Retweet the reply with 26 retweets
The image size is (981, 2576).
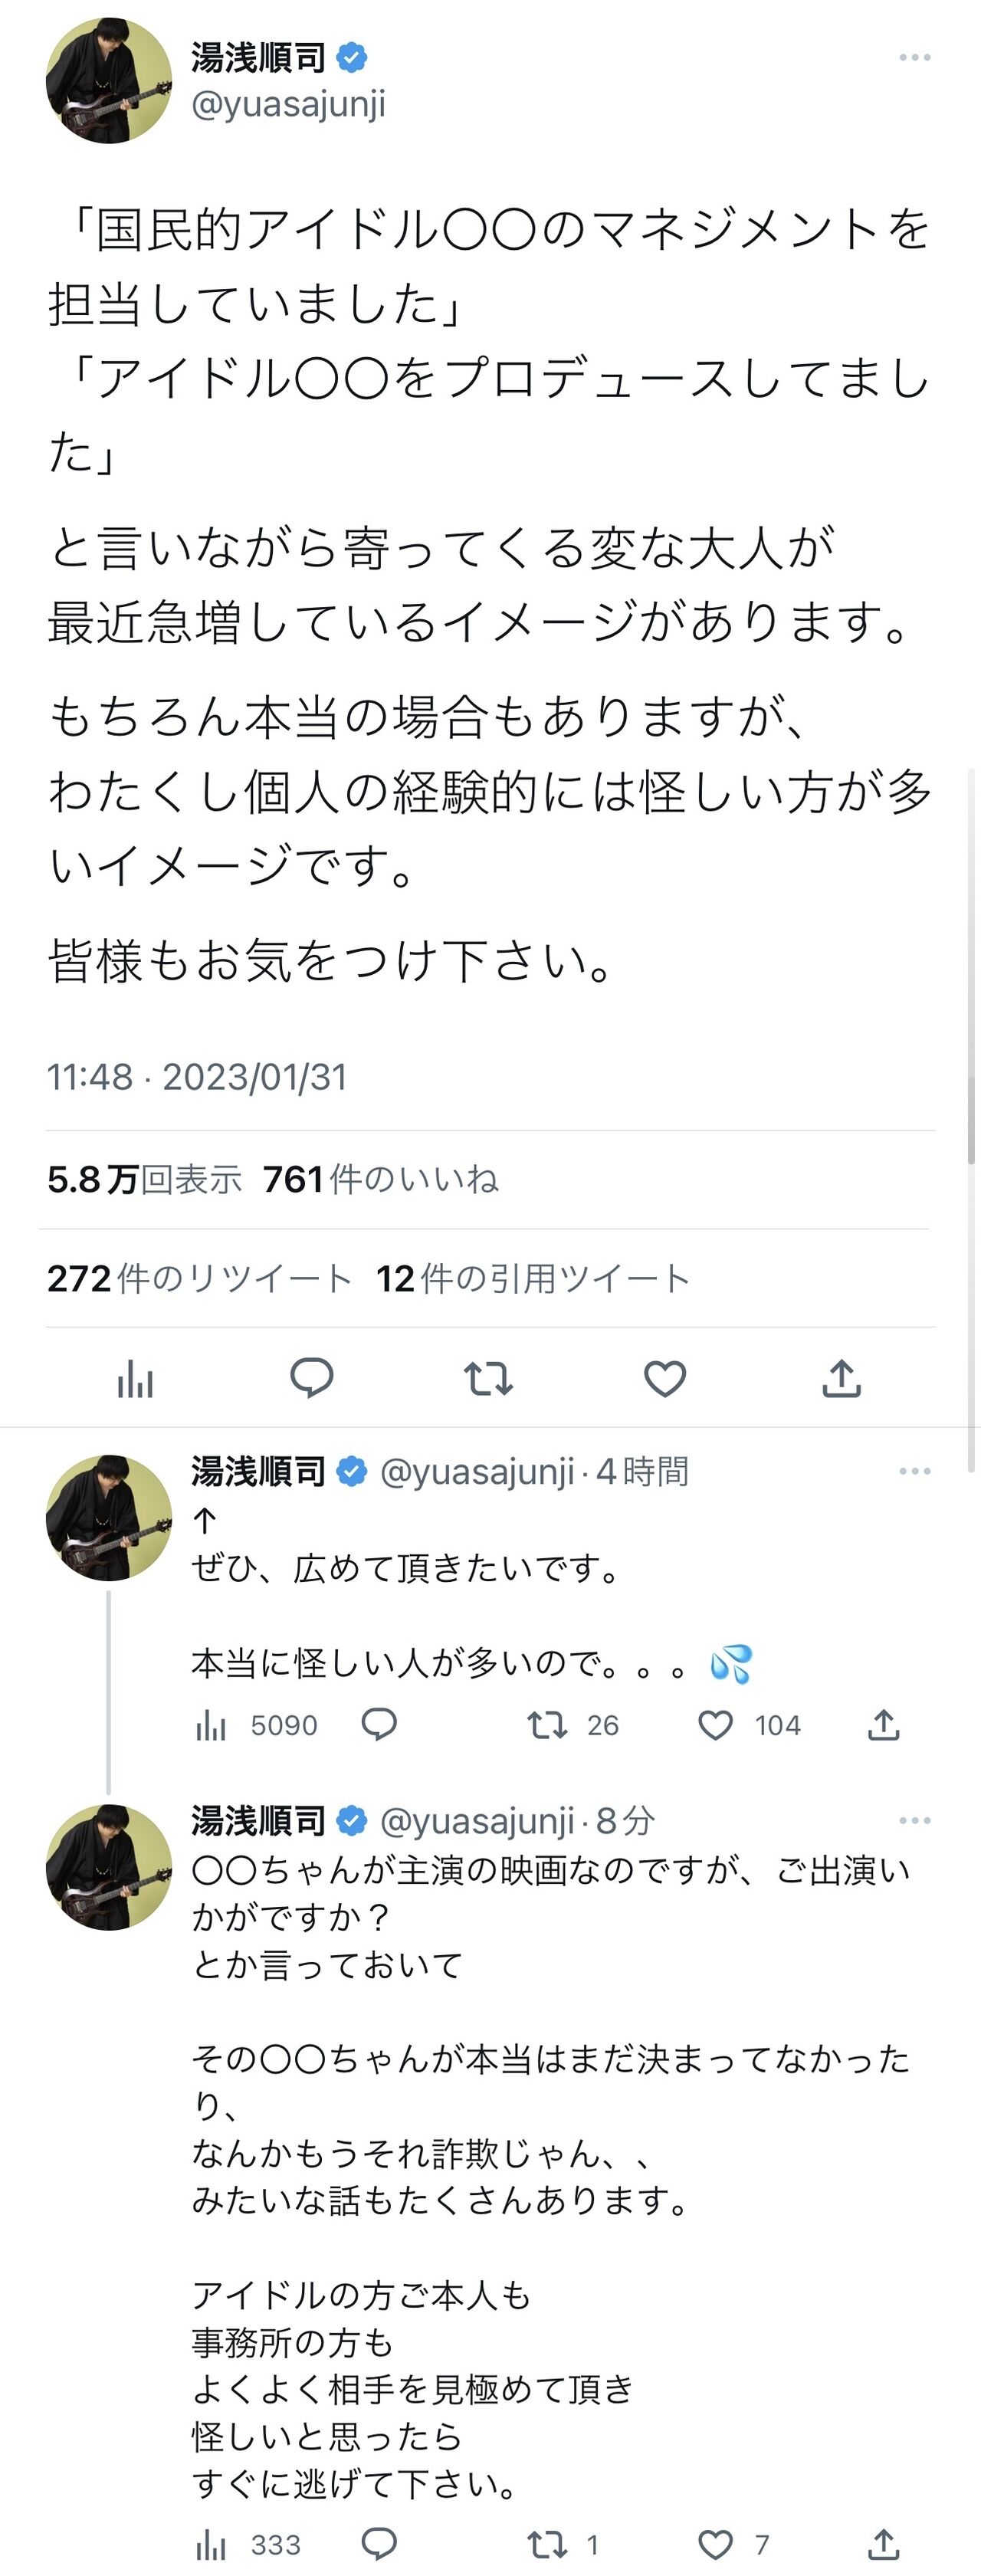[x=547, y=1725]
